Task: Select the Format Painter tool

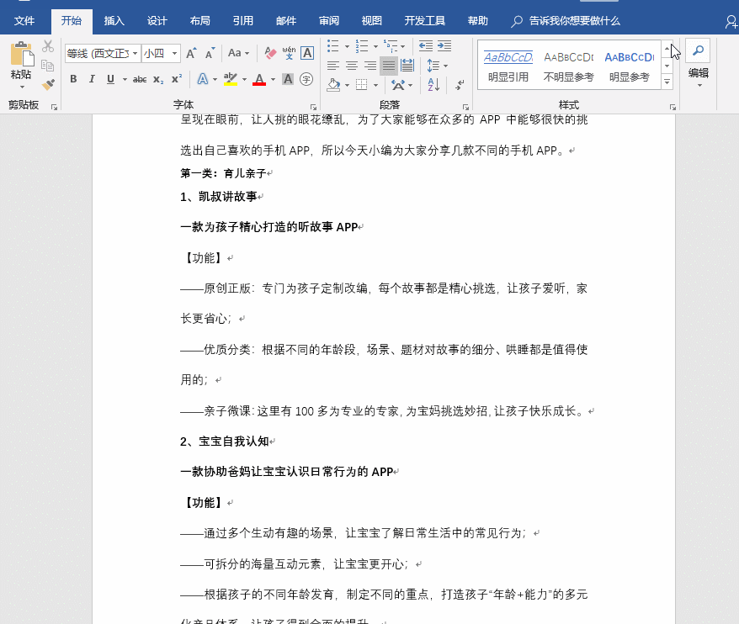Action: (48, 84)
